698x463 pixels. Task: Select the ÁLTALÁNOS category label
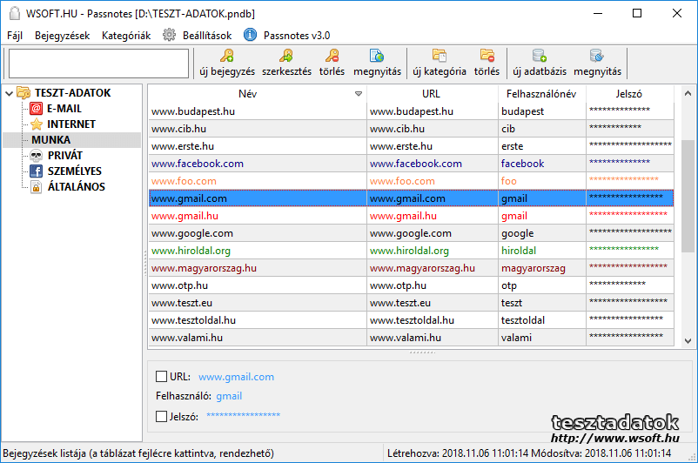(x=76, y=186)
